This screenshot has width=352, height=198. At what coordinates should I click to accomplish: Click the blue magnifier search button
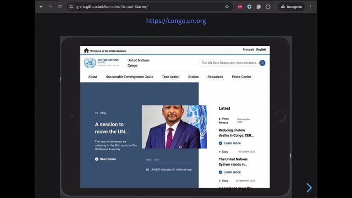[x=262, y=63]
